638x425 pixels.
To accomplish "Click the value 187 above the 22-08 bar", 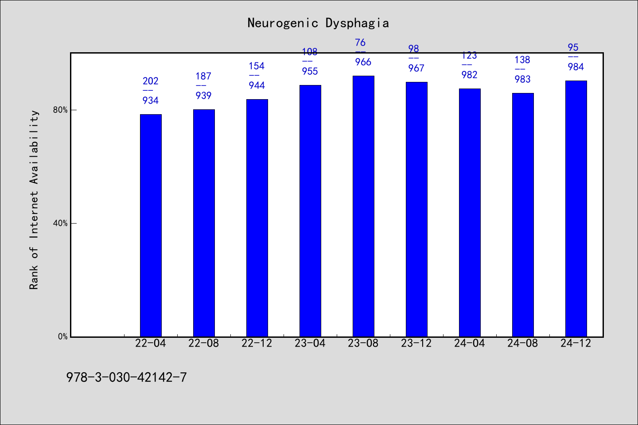I will (204, 76).
